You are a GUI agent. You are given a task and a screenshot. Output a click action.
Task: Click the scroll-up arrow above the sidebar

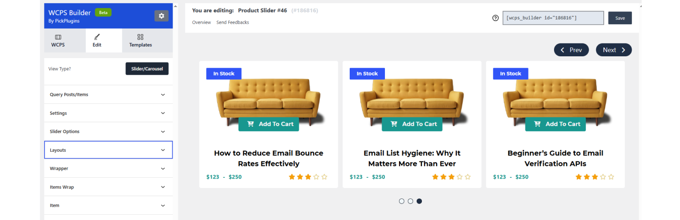click(x=175, y=7)
